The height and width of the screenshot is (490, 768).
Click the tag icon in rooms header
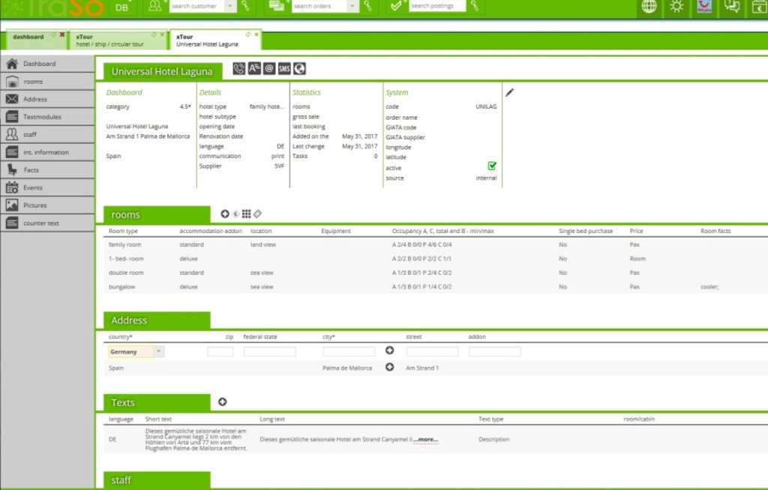258,214
